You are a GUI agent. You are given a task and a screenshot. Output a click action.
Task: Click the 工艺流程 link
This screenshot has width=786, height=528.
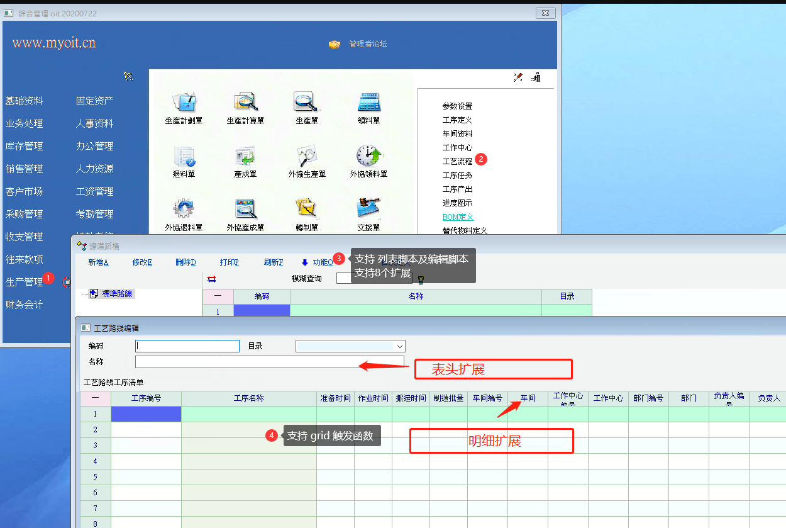point(457,162)
